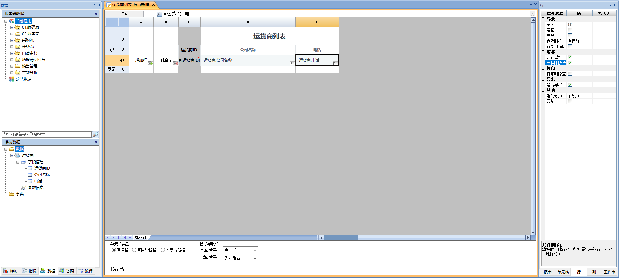Click the expand marker in cell E4

pyautogui.click(x=336, y=63)
